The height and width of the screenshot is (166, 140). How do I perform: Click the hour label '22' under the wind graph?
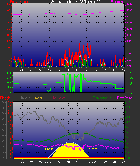(x=114, y=70)
